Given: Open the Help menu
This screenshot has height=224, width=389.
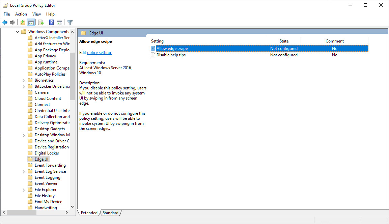Looking at the screenshot, I should 50,14.
